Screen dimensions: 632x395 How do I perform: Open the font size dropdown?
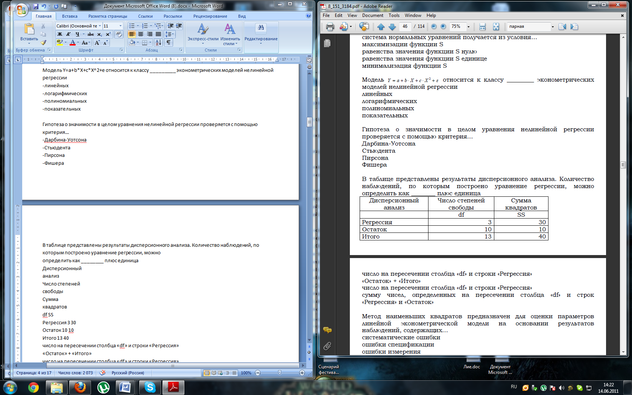[x=120, y=26]
